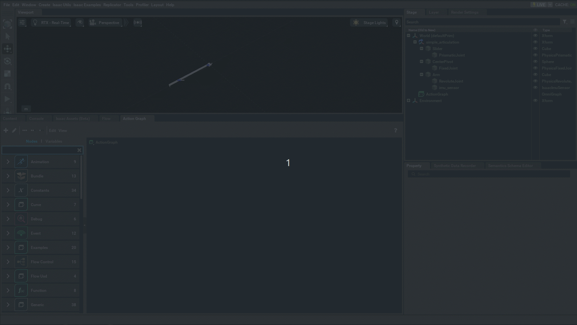Expand the Curve node category

8,204
